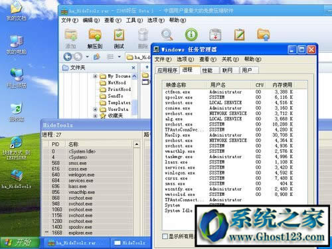This screenshot has height=249, width=332.
Task: Open the HaoZip Help menu
Action: (177, 21)
